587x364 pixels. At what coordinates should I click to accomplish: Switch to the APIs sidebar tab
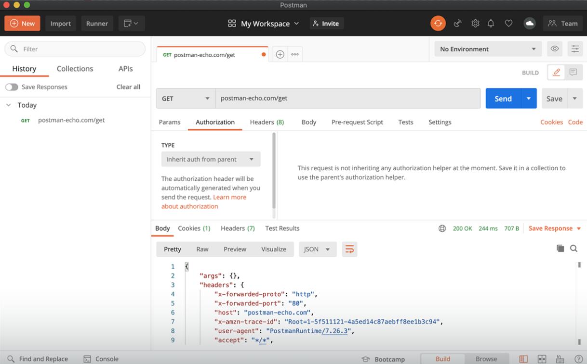coord(125,69)
